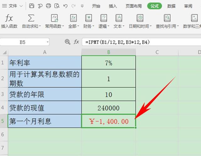Click cell containing 第一个月利息
Screen dimensions: 201x156
coord(45,121)
